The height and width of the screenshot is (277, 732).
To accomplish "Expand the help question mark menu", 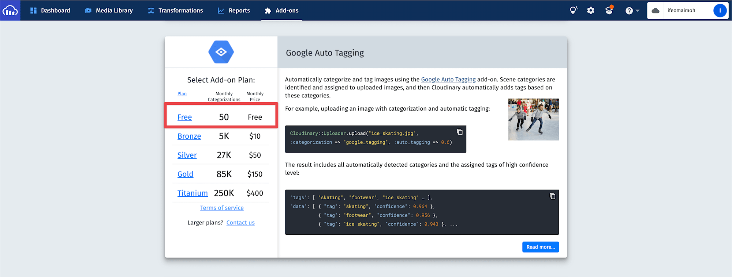I will [632, 11].
